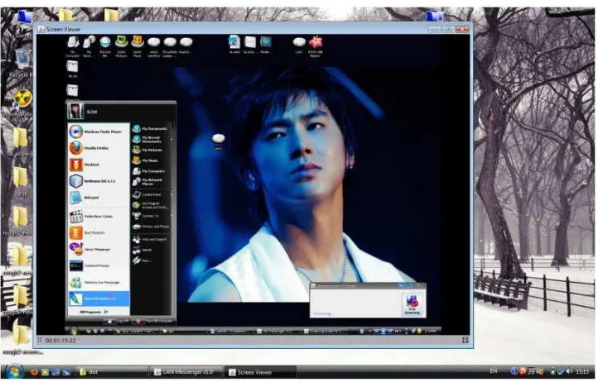The width and height of the screenshot is (598, 382).
Task: Open the Recycle Bin icon on Vista desktop
Action: (x=22, y=64)
